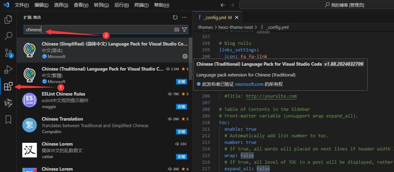Open manage gear for Chinese Simplified pack
Image resolution: width=394 pixels, height=172 pixels.
pos(185,56)
